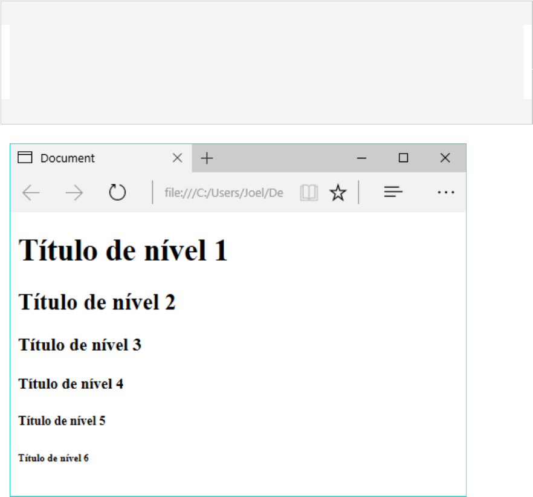Image resolution: width=533 pixels, height=497 pixels.
Task: Navigate back with the back arrow
Action: click(31, 192)
